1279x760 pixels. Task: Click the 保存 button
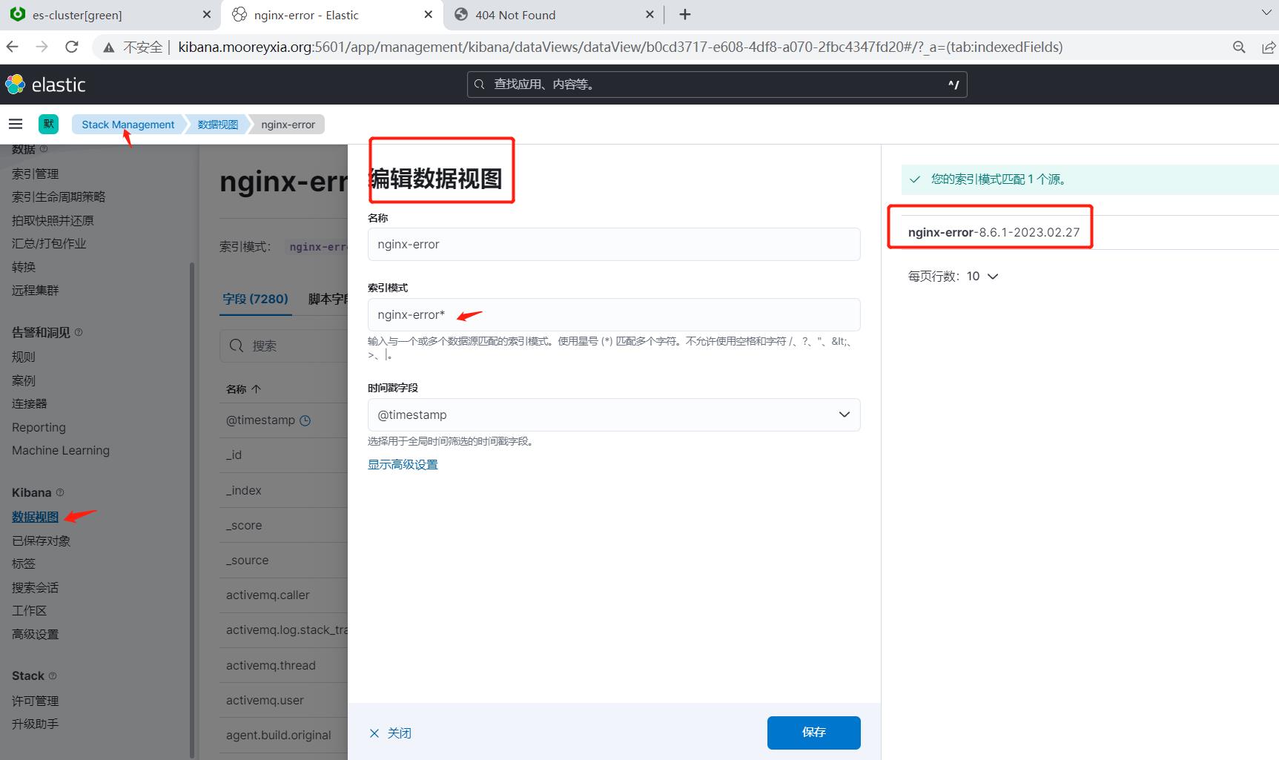pyautogui.click(x=814, y=733)
